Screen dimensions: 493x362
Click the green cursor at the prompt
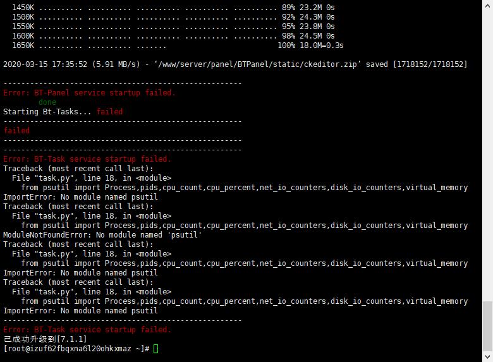pyautogui.click(x=155, y=349)
